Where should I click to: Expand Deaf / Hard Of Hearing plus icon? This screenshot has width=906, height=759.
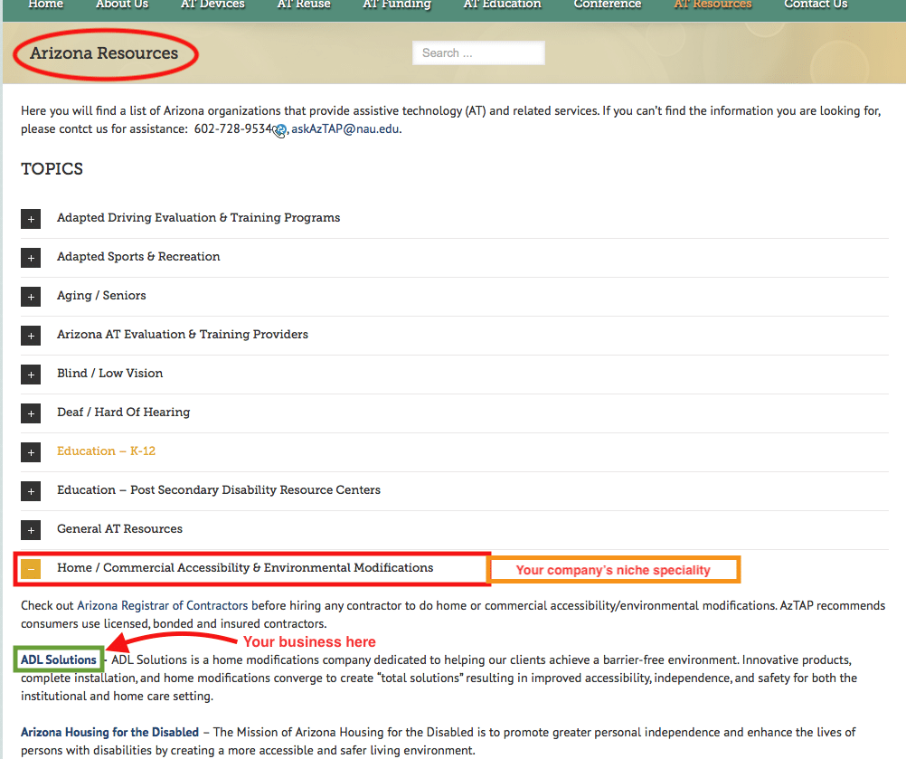(x=31, y=413)
